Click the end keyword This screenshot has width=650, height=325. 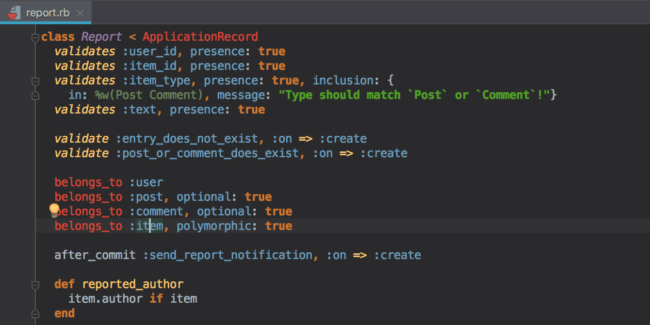point(65,313)
